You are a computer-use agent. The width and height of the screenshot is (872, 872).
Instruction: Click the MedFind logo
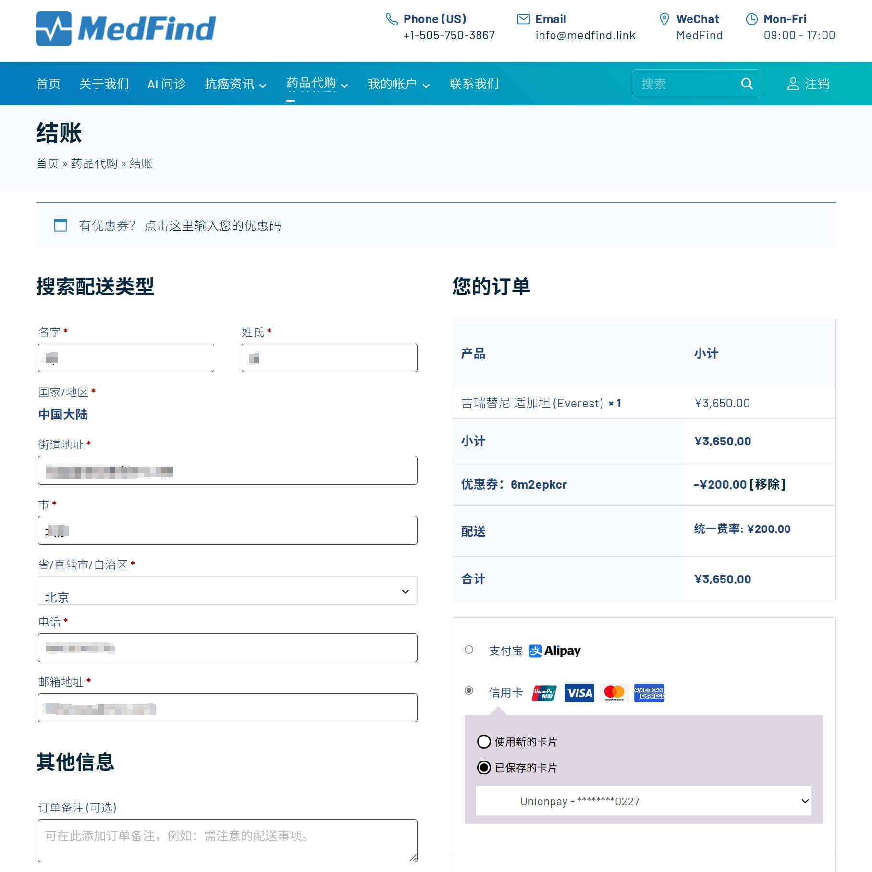click(x=126, y=28)
